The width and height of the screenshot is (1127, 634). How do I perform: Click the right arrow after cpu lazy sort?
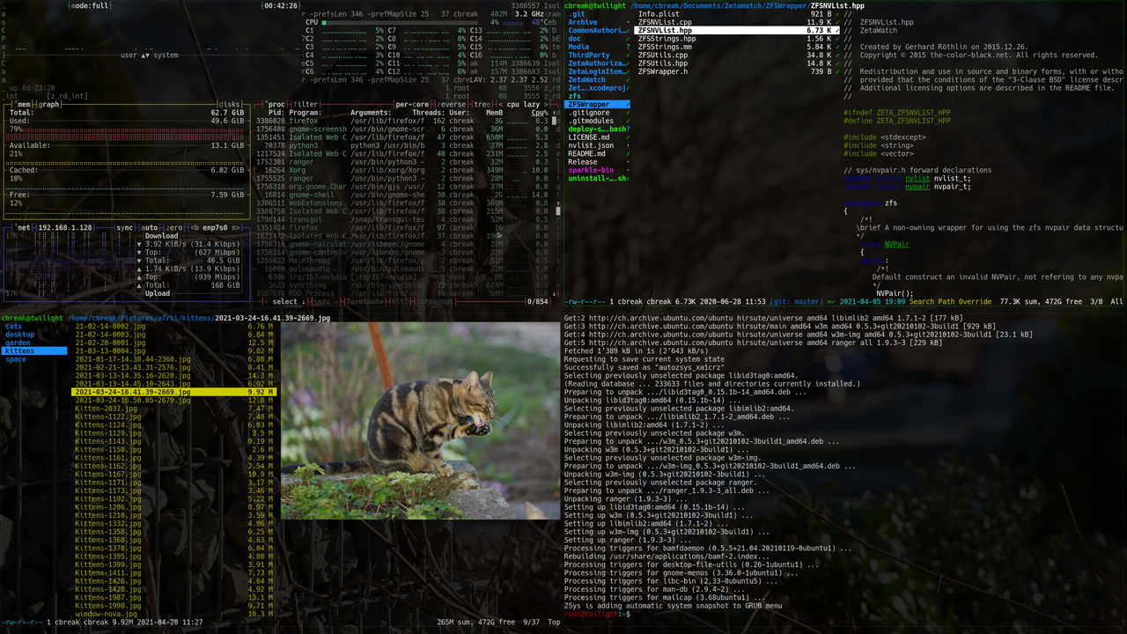pyautogui.click(x=545, y=104)
